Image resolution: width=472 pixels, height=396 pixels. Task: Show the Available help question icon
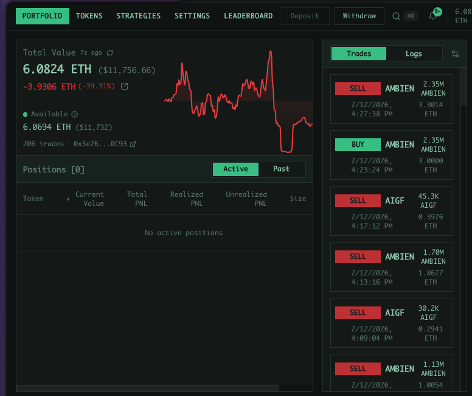point(75,115)
